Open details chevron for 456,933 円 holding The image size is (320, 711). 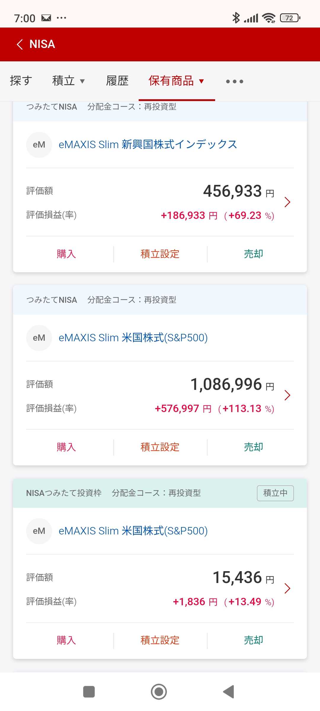[x=287, y=202]
